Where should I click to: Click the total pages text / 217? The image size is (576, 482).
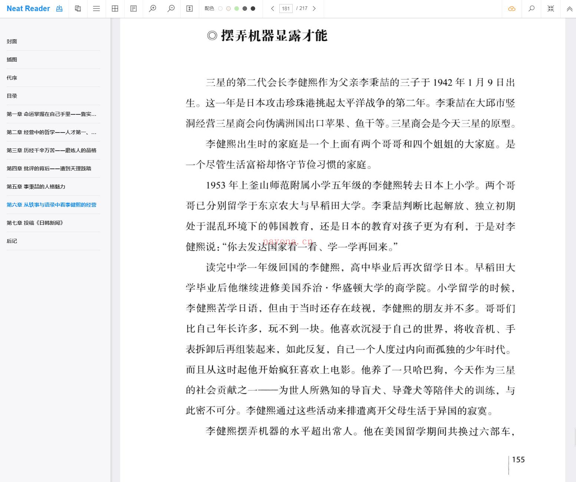pos(302,9)
